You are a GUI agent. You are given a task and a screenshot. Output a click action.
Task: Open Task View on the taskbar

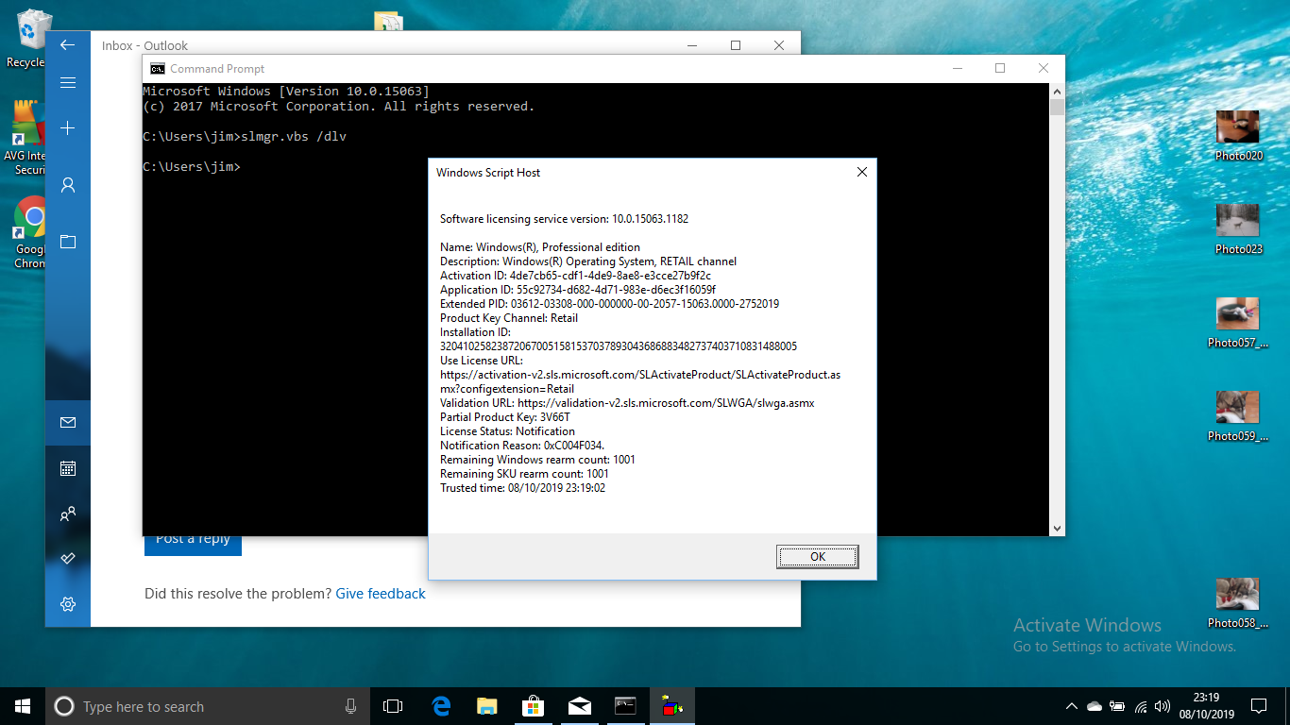(393, 706)
